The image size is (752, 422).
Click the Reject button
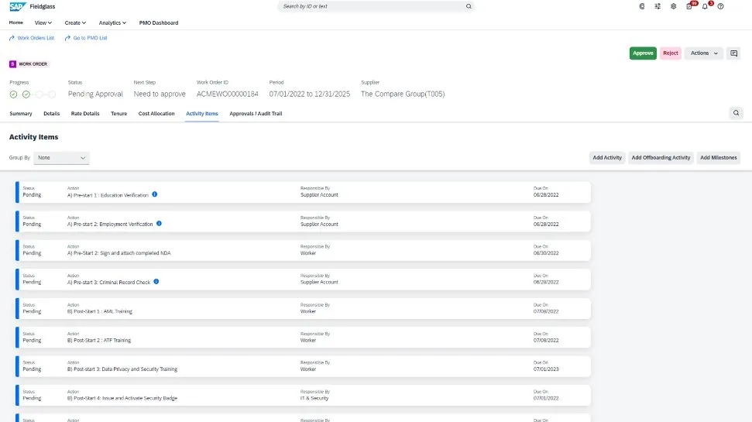point(671,53)
